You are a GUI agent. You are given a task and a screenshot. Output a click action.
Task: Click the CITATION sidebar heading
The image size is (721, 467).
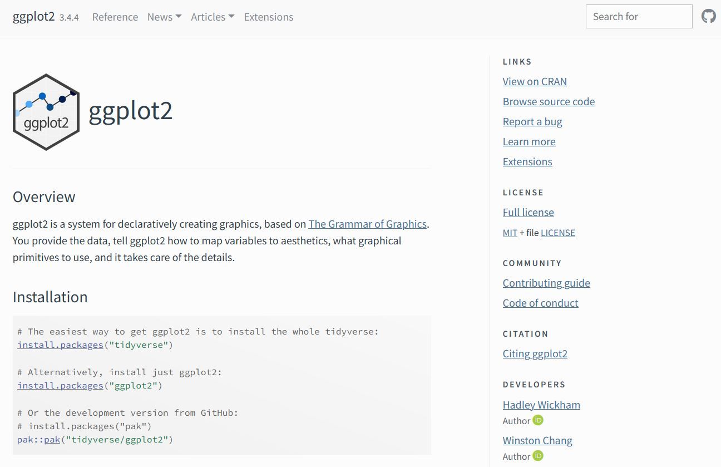(526, 334)
